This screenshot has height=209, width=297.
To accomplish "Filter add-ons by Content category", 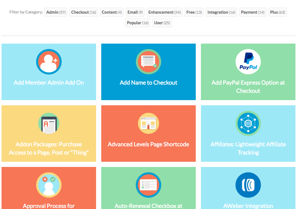I will 112,12.
